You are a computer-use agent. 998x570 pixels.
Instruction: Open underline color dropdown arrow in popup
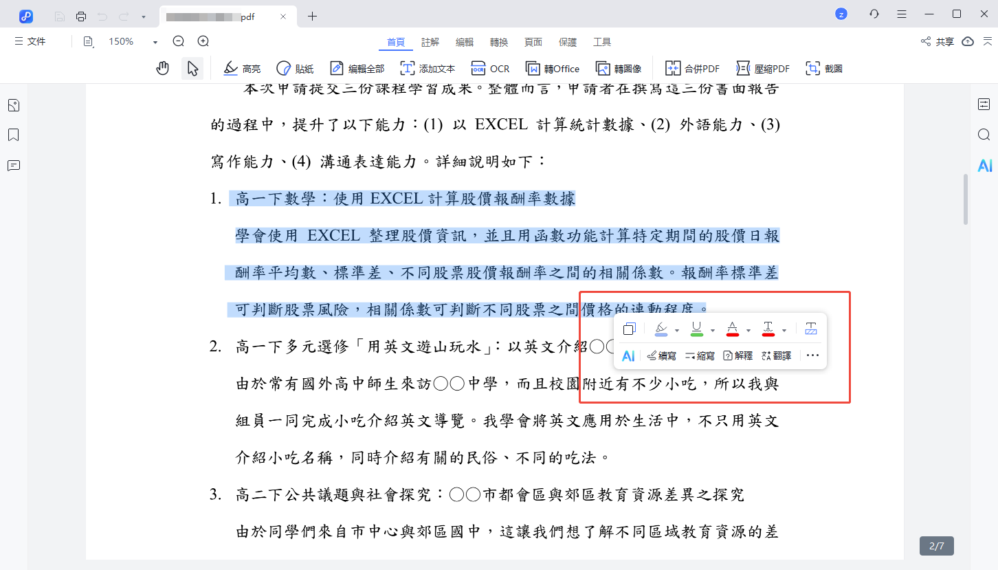tap(713, 331)
